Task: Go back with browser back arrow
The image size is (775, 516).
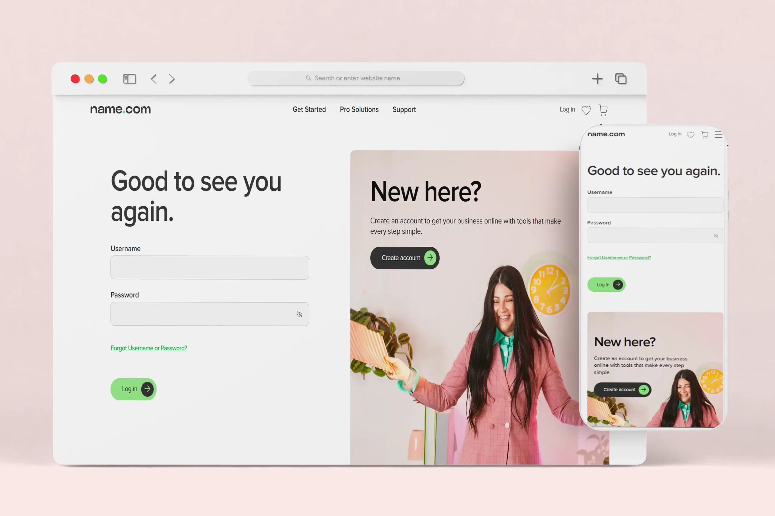Action: tap(153, 79)
